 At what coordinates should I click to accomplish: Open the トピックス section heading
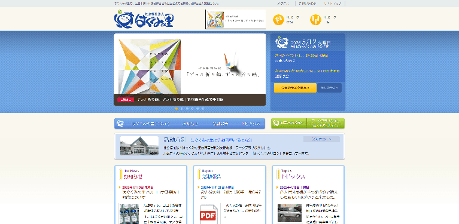pyautogui.click(x=293, y=177)
